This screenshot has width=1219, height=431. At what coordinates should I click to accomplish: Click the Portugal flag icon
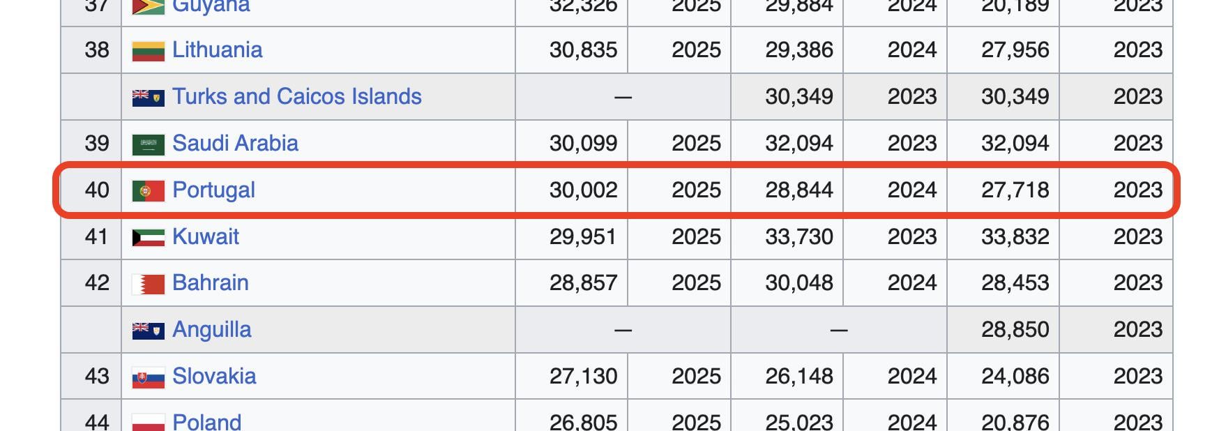tap(148, 190)
